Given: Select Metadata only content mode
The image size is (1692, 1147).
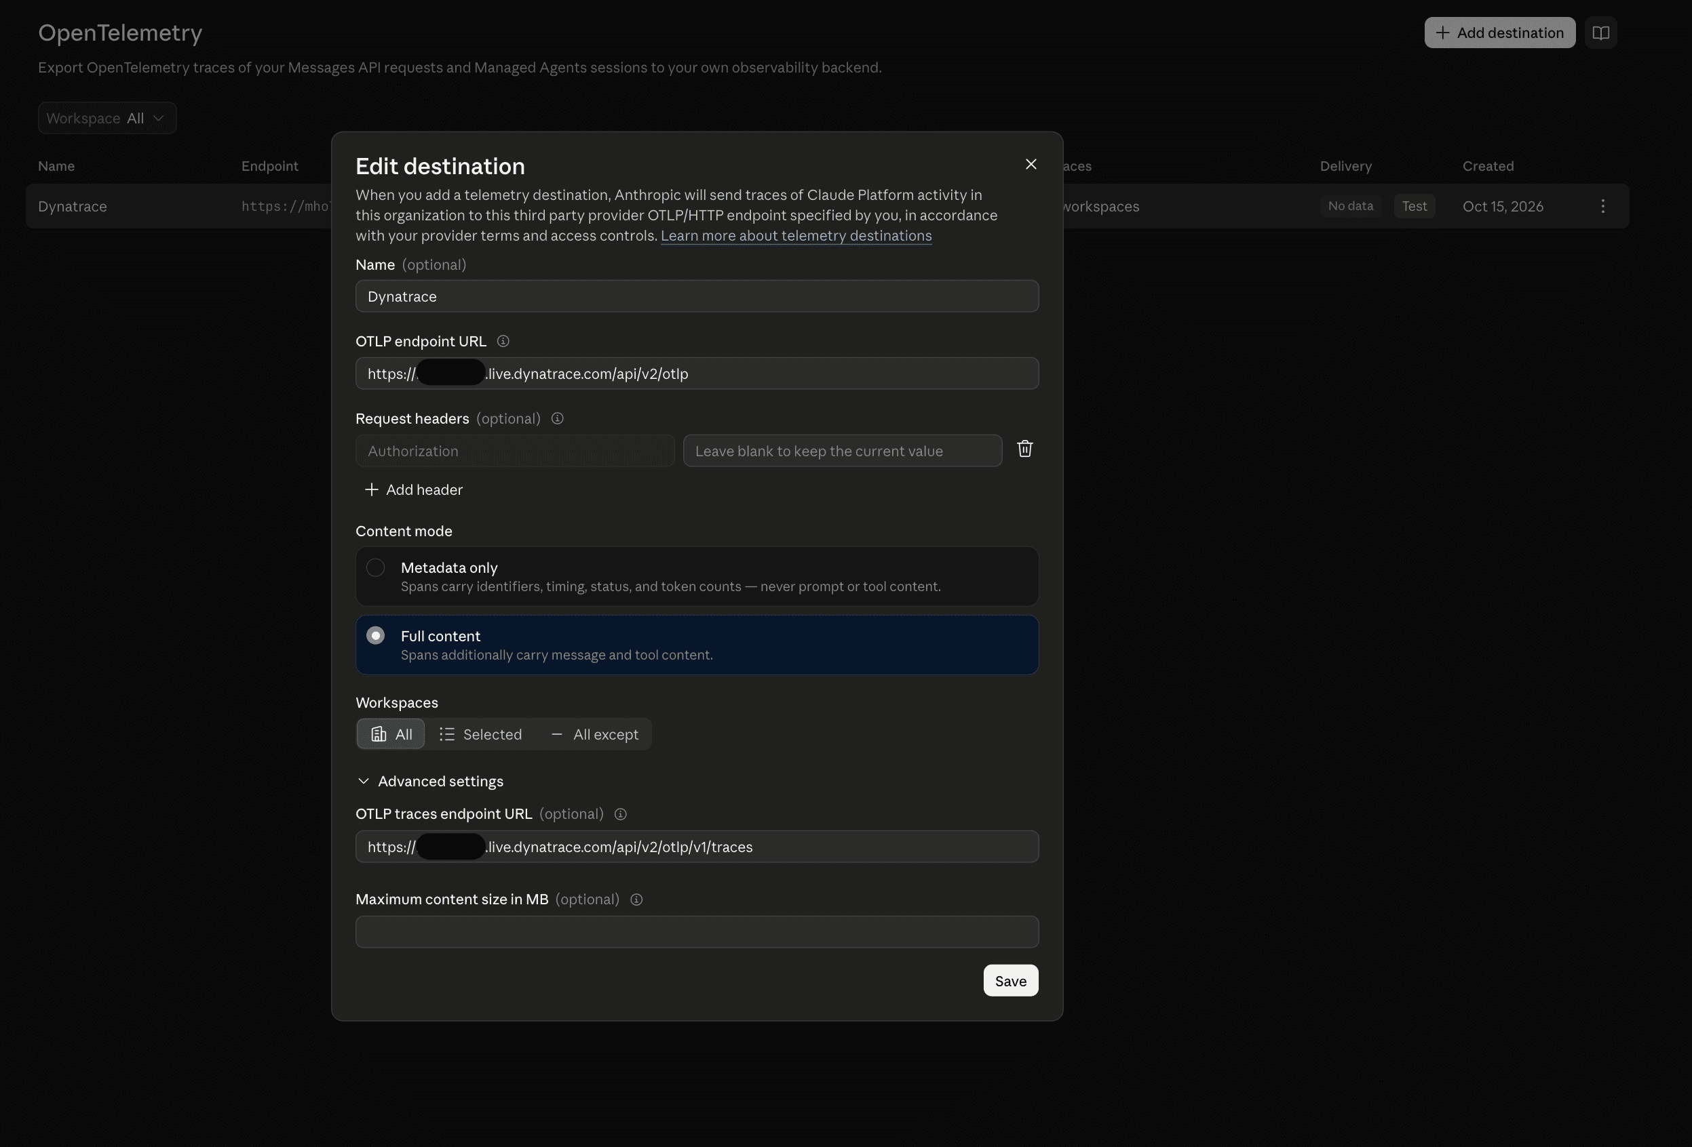Looking at the screenshot, I should (697, 577).
